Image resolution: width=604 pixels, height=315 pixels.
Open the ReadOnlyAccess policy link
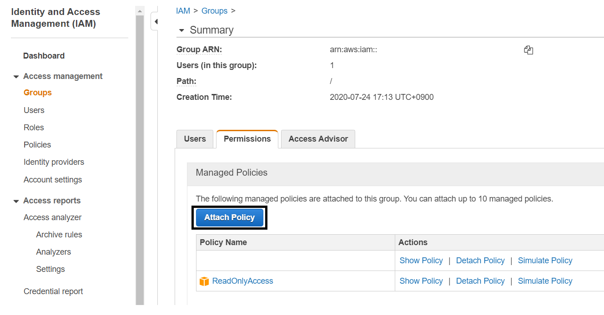coord(242,281)
